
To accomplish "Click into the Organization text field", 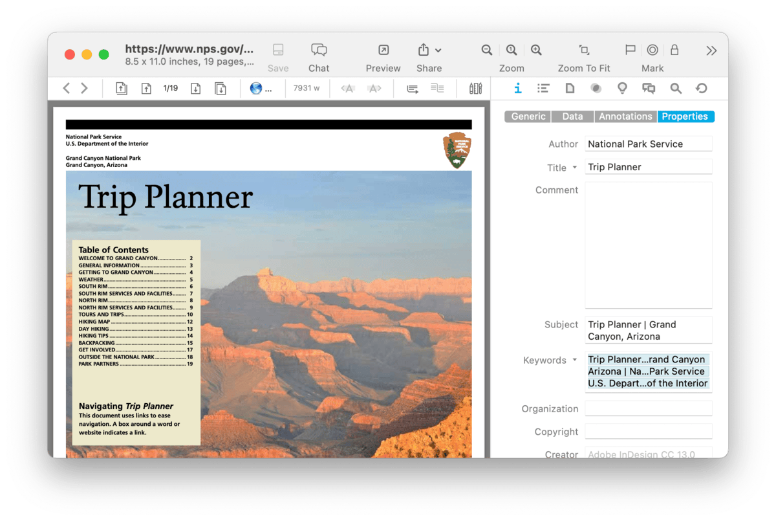I will [648, 409].
